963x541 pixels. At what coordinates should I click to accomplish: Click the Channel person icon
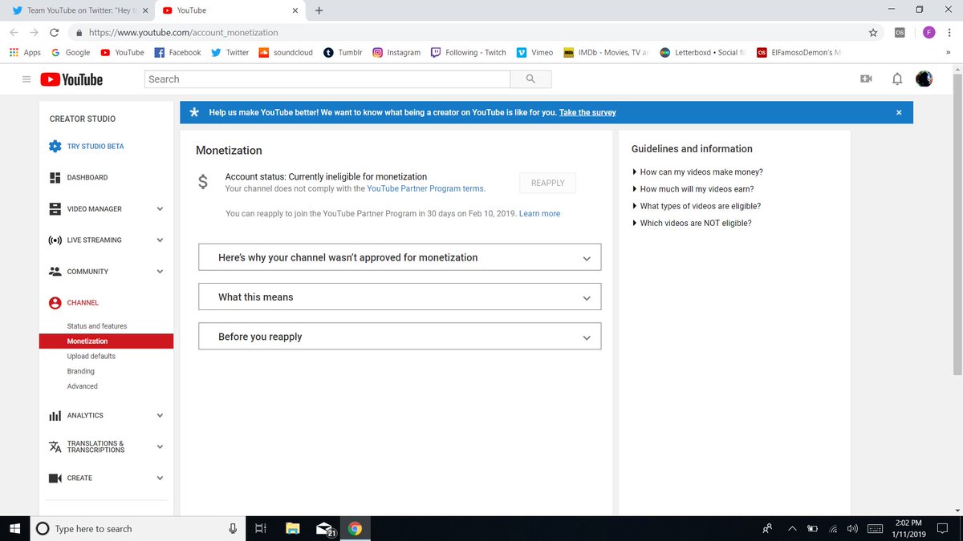[x=55, y=303]
